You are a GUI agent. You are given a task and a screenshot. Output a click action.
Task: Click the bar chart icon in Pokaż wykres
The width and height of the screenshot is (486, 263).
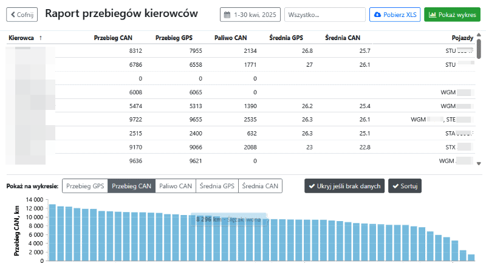coord(433,15)
